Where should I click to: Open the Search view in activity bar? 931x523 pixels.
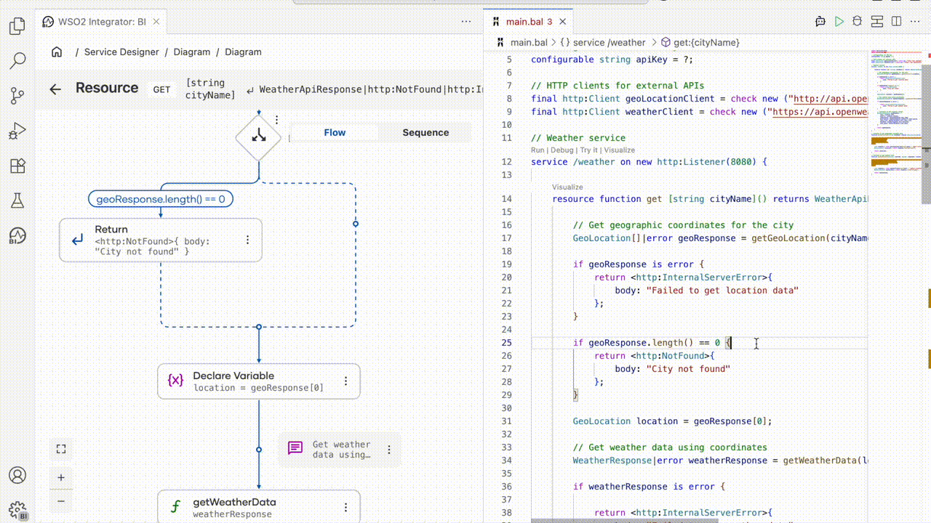tap(17, 60)
